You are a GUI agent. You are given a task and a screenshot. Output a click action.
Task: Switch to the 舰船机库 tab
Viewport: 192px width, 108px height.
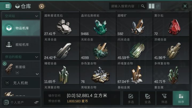21,45
